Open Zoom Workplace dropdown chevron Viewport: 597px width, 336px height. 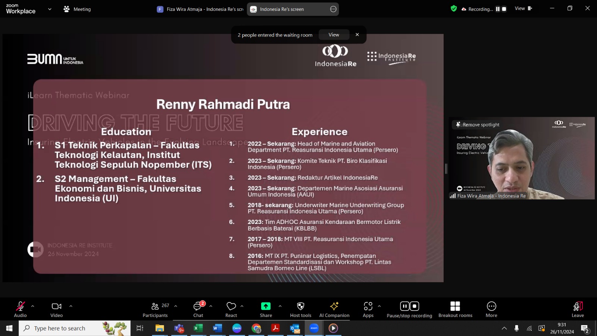(50, 9)
